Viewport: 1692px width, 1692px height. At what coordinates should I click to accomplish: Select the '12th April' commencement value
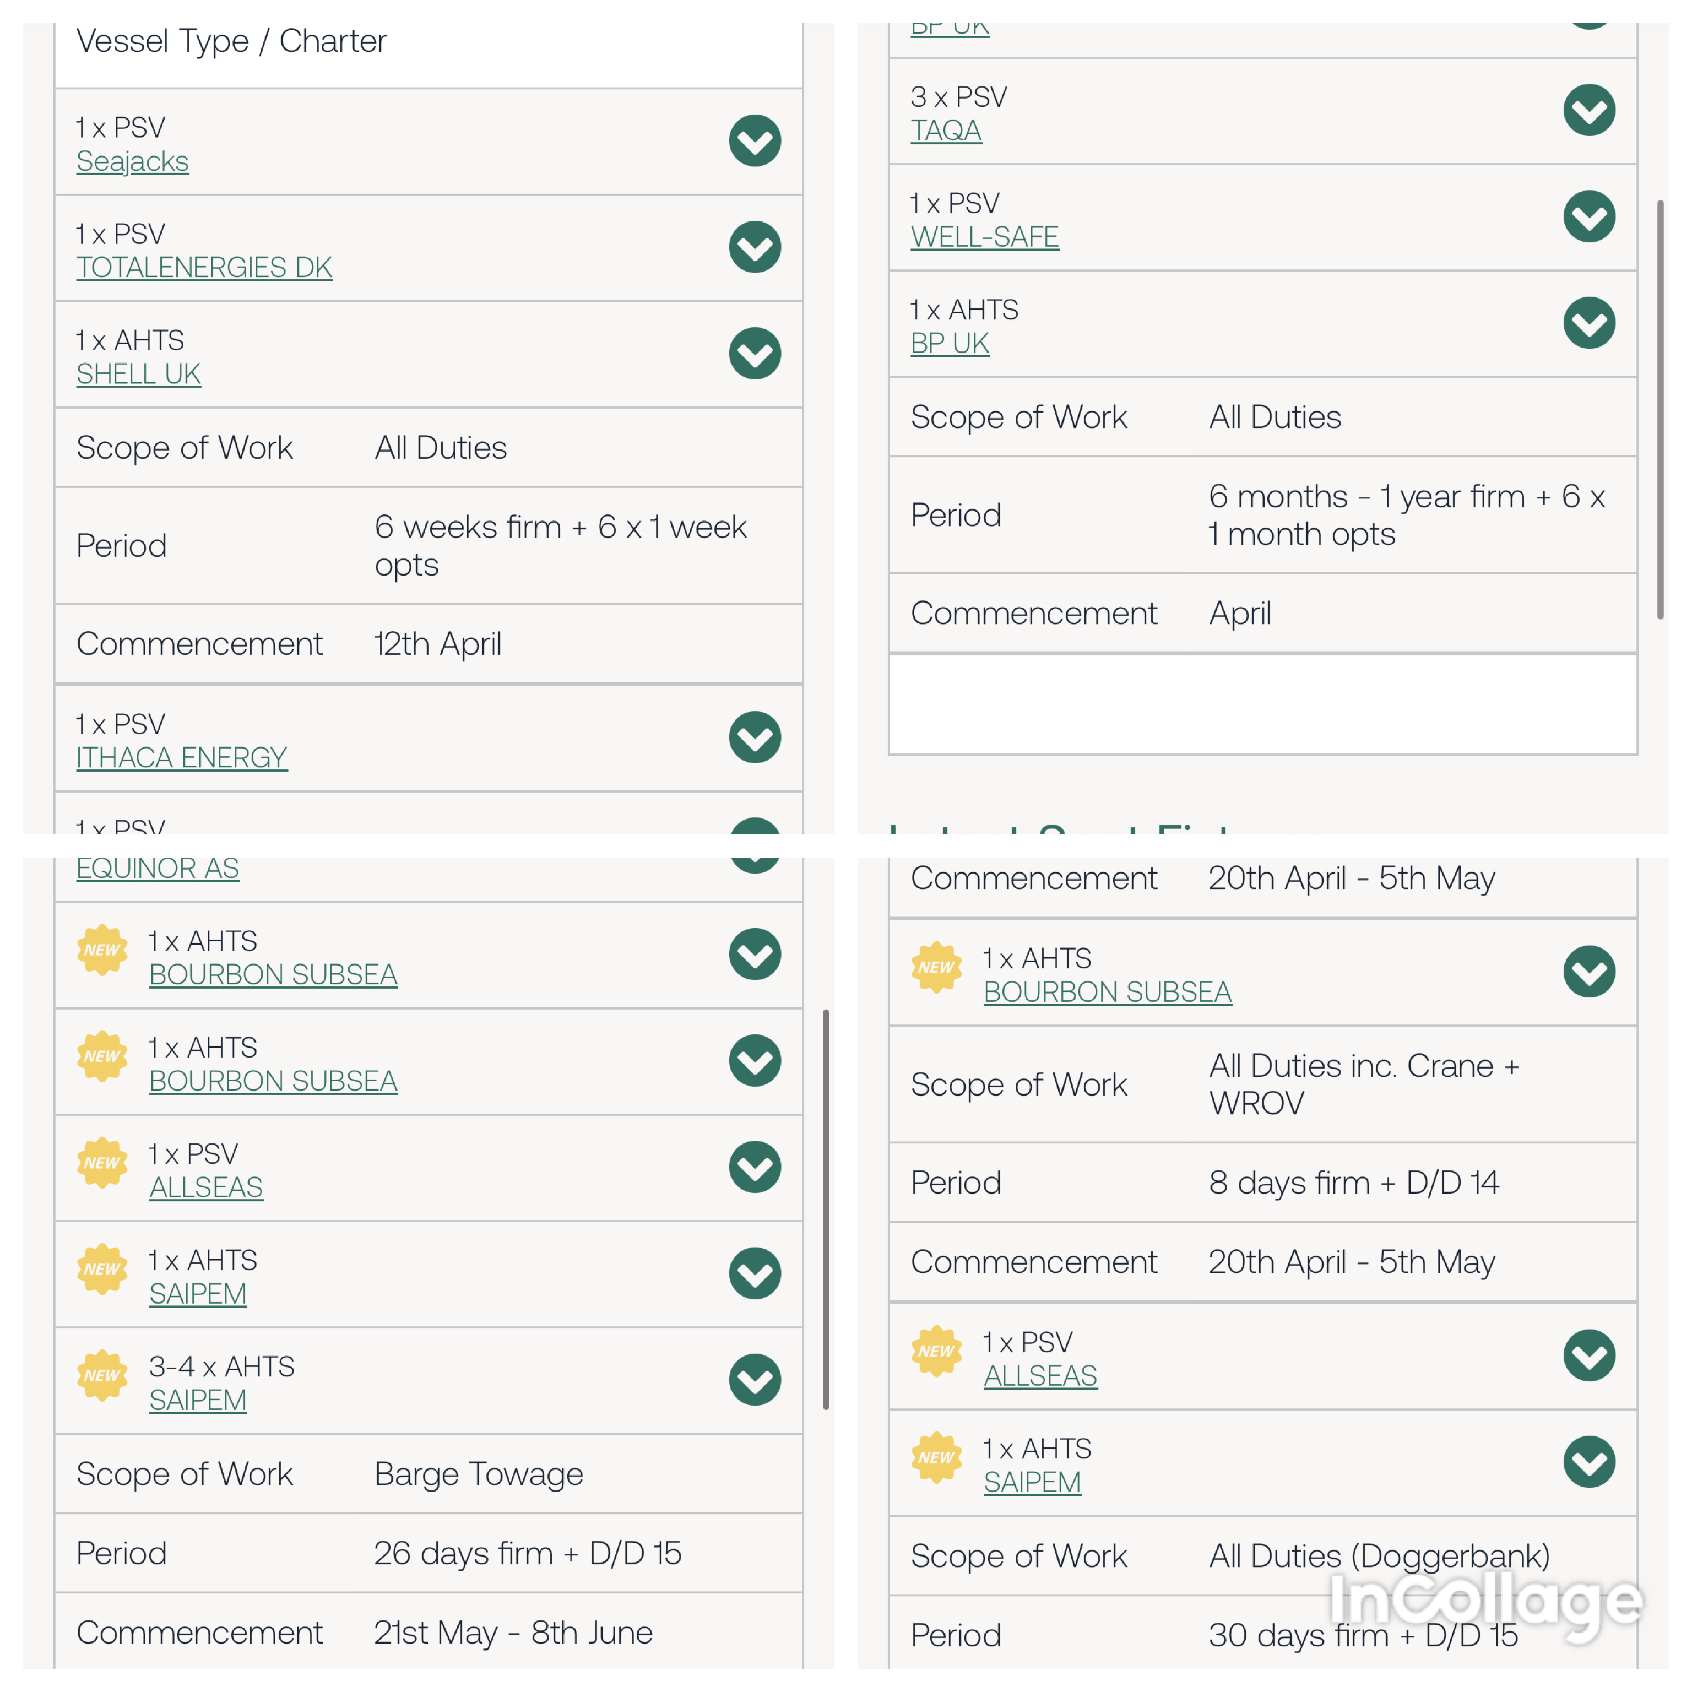click(x=438, y=644)
